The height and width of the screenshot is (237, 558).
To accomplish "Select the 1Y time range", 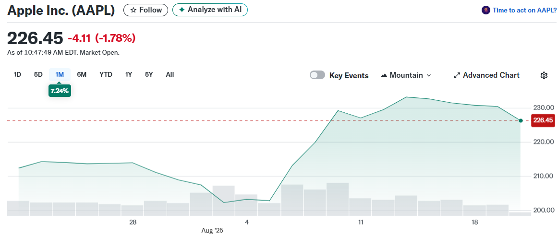I will click(129, 75).
